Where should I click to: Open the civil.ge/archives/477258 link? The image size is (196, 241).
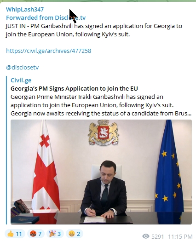tap(49, 51)
